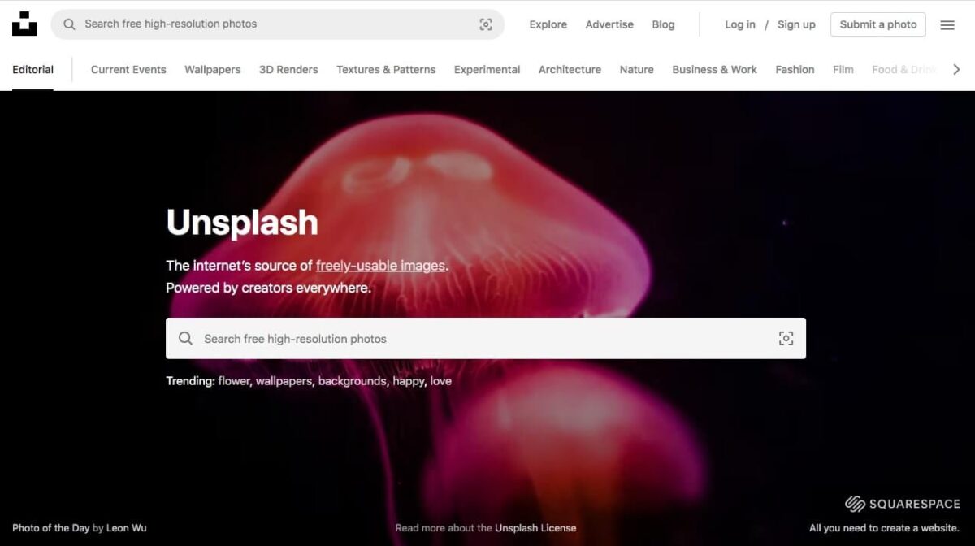The image size is (975, 546).
Task: Open the Fashion category
Action: click(795, 70)
